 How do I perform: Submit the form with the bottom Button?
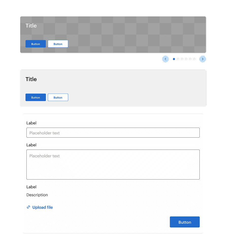[185, 222]
